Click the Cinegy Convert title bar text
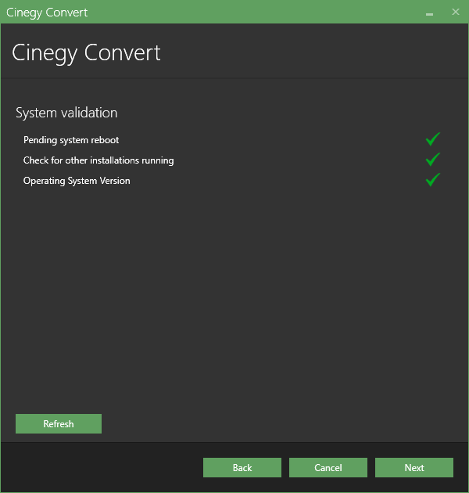Screen dimensions: 469x493 47,13
